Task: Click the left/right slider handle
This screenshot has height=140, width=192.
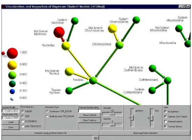Action: point(112,114)
